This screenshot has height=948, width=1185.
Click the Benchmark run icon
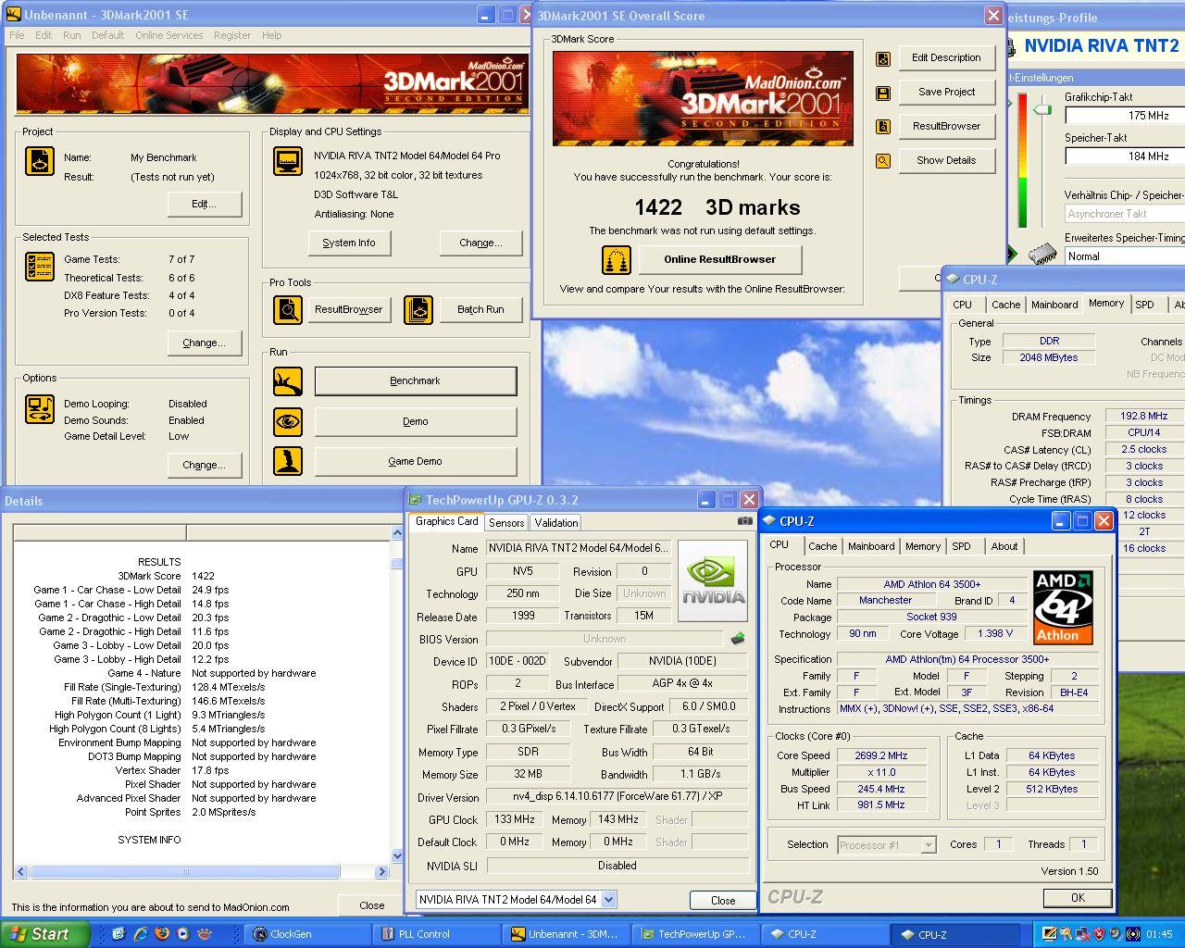click(288, 380)
